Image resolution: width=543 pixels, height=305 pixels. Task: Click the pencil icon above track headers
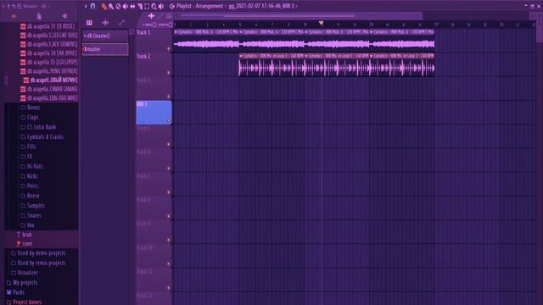tap(160, 16)
